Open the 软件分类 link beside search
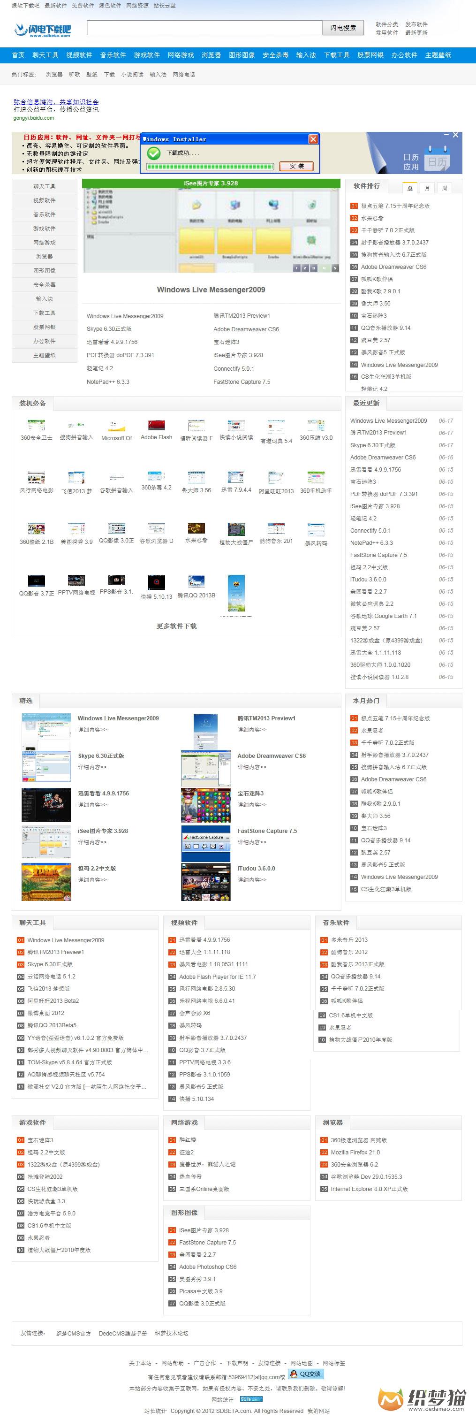Viewport: 476px width, 1420px height. pos(387,24)
